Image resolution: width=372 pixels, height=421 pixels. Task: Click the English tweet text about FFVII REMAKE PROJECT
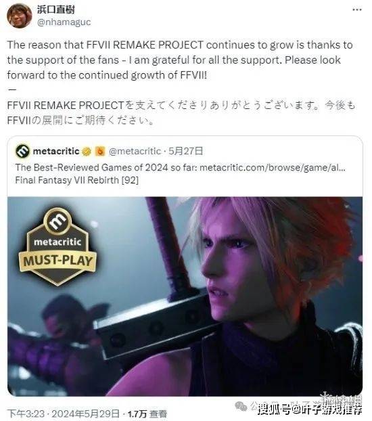tap(180, 60)
